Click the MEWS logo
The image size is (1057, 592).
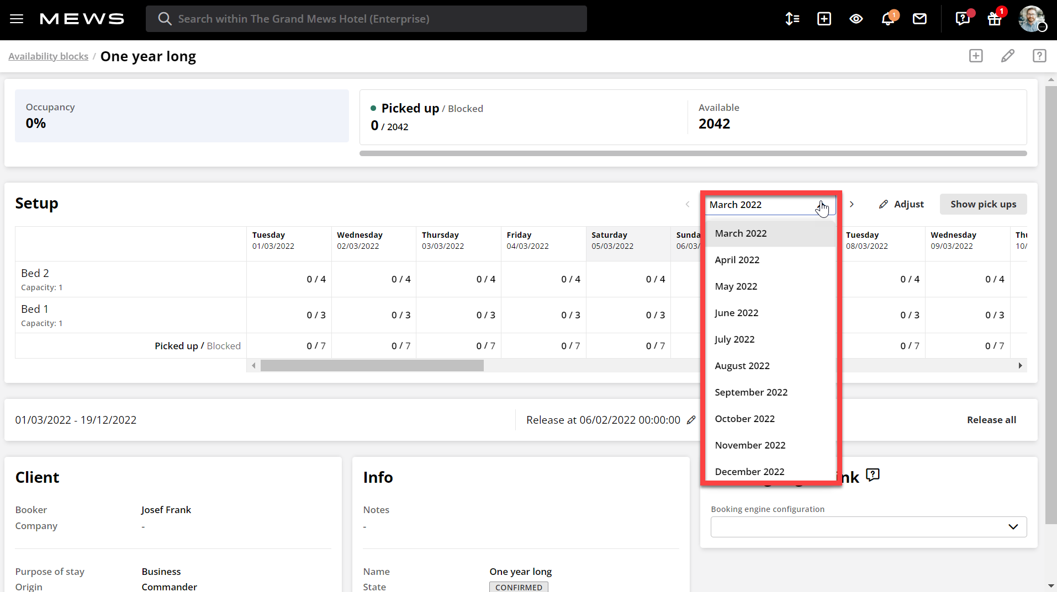click(x=81, y=18)
